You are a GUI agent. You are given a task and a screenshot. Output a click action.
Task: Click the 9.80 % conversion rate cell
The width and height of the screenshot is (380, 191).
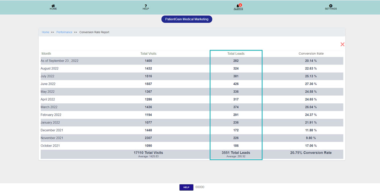click(x=311, y=138)
